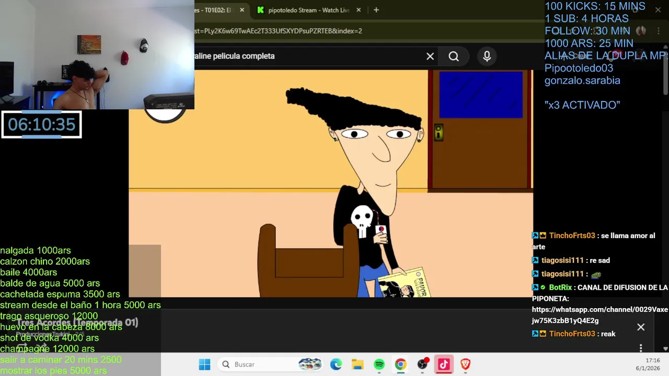The image size is (669, 376).
Task: Click the cartoon video player
Action: click(x=331, y=184)
